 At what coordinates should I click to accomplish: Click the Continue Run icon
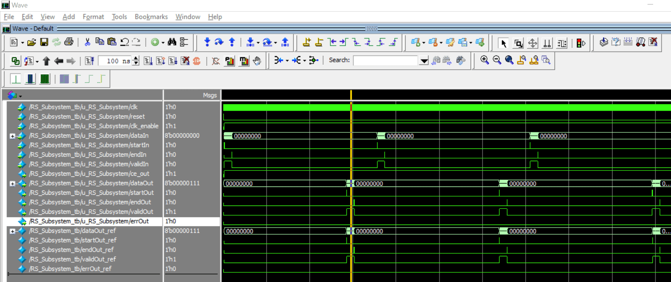[x=160, y=61]
